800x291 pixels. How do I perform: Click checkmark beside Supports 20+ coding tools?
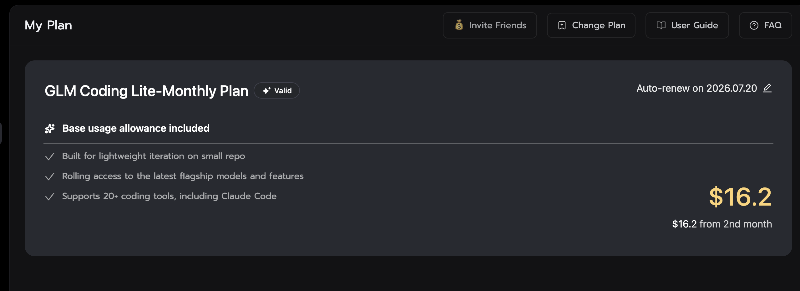coord(50,197)
